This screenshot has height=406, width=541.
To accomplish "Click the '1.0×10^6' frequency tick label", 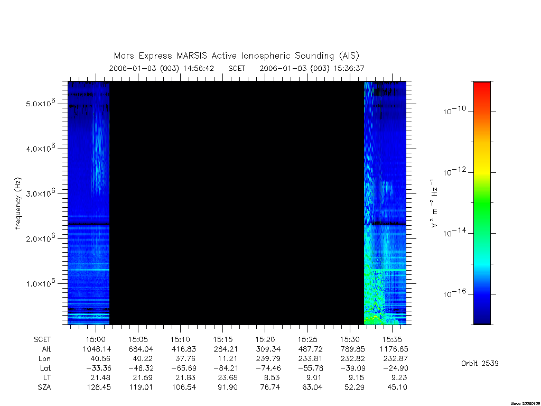I will click(40, 283).
